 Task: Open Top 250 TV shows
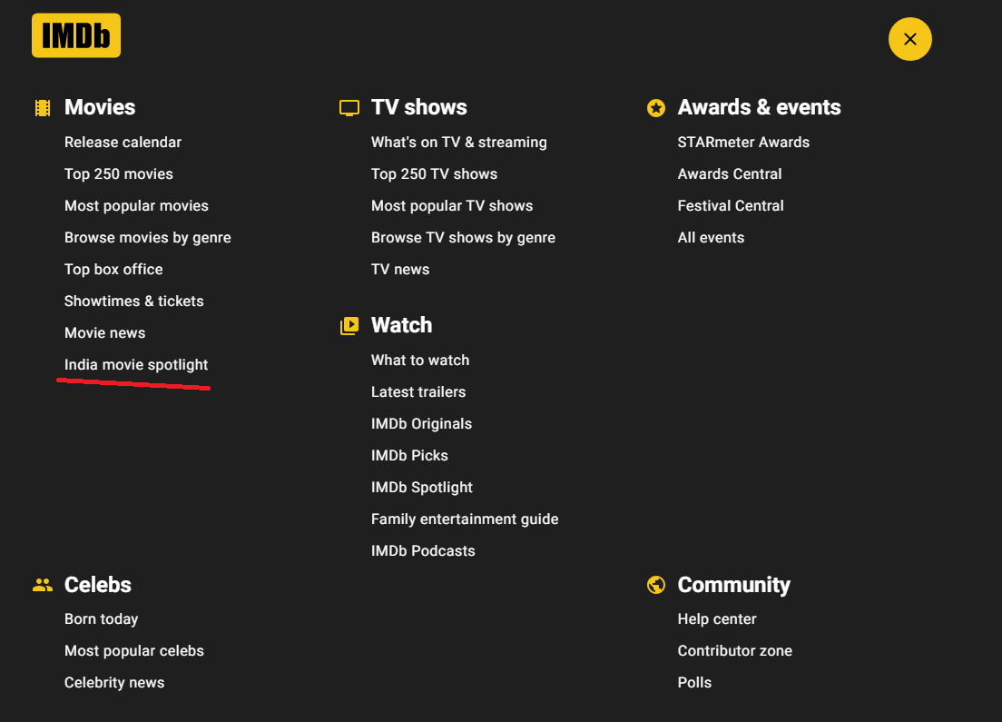pos(434,174)
